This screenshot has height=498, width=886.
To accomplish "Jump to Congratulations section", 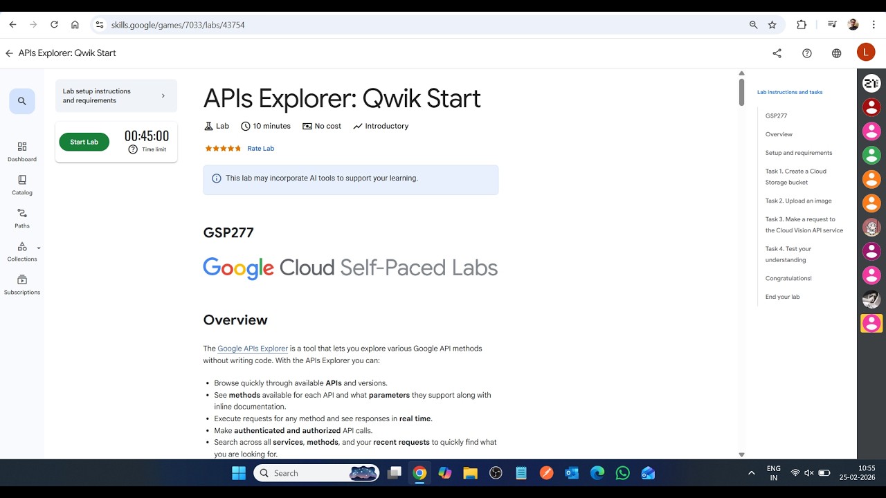I will [x=788, y=278].
